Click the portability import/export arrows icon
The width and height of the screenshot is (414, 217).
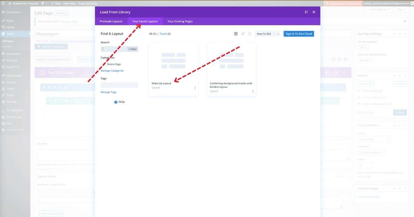(x=306, y=12)
